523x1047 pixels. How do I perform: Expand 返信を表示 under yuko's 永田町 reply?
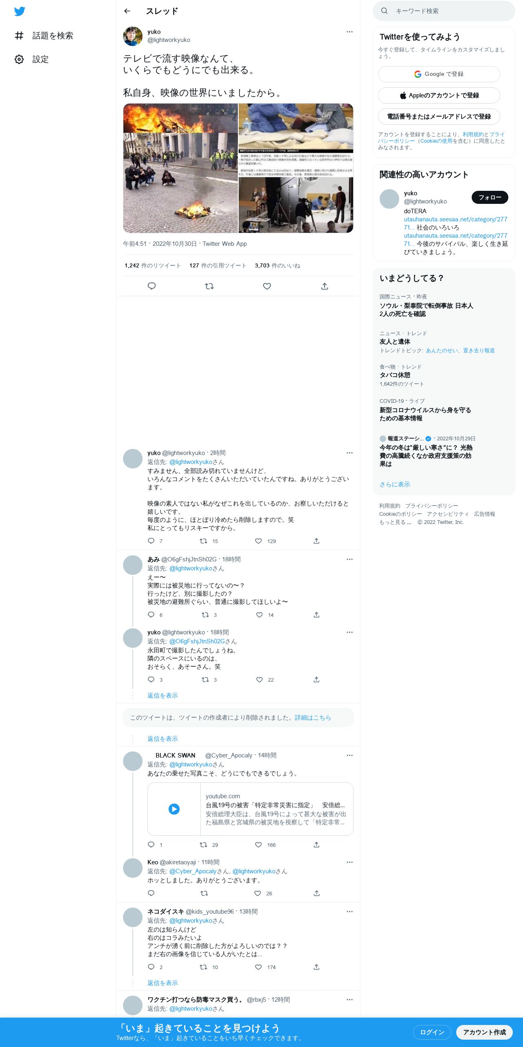[x=163, y=696]
